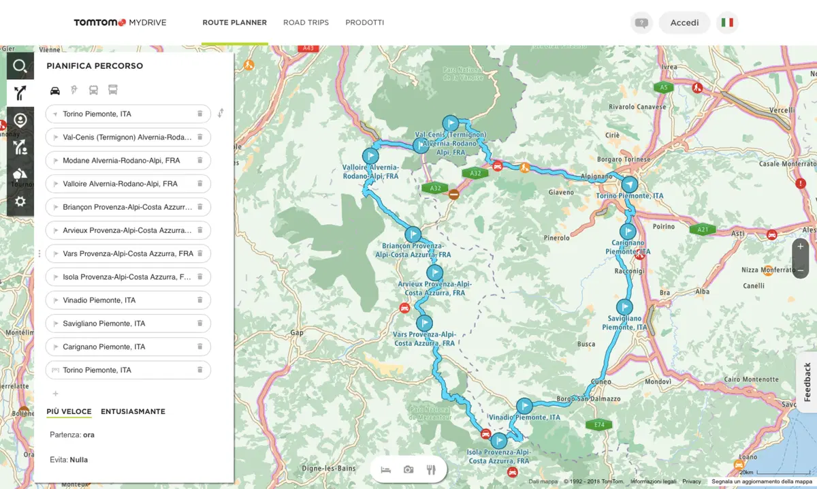Delete the first Torino Piemonte start stop
Screen dimensions: 817x489
point(200,114)
